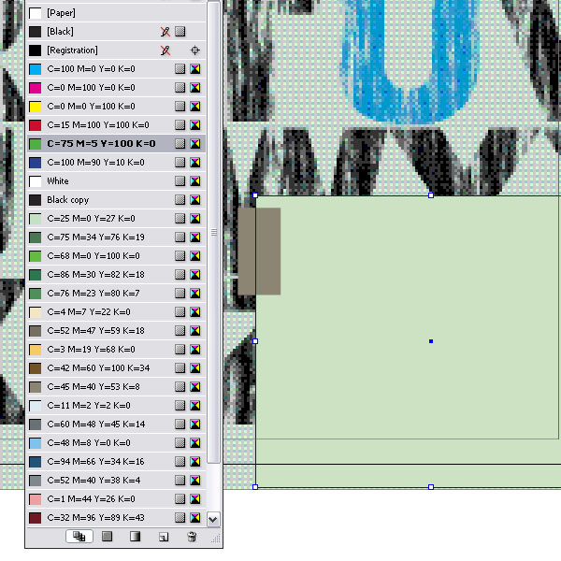Click New Swatch icon in panel footer
Viewport: 561px width, 561px height.
(x=164, y=537)
